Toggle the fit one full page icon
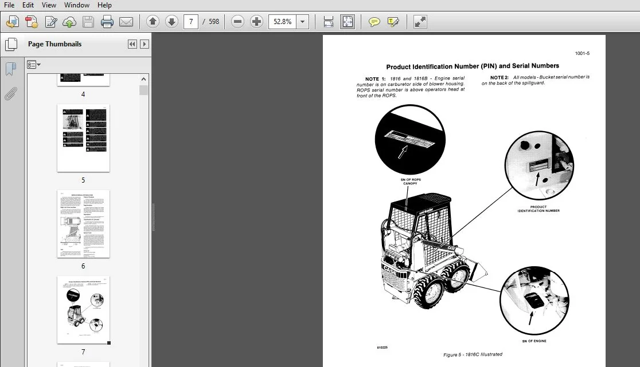The width and height of the screenshot is (640, 367). point(348,22)
